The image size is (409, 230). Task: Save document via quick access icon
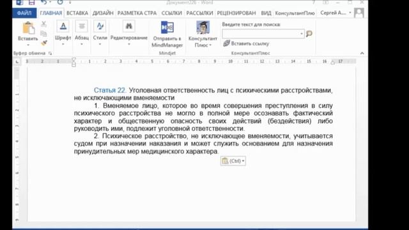31,3
